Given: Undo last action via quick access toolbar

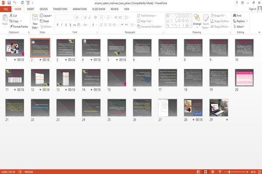Looking at the screenshot, I should click(x=15, y=3).
